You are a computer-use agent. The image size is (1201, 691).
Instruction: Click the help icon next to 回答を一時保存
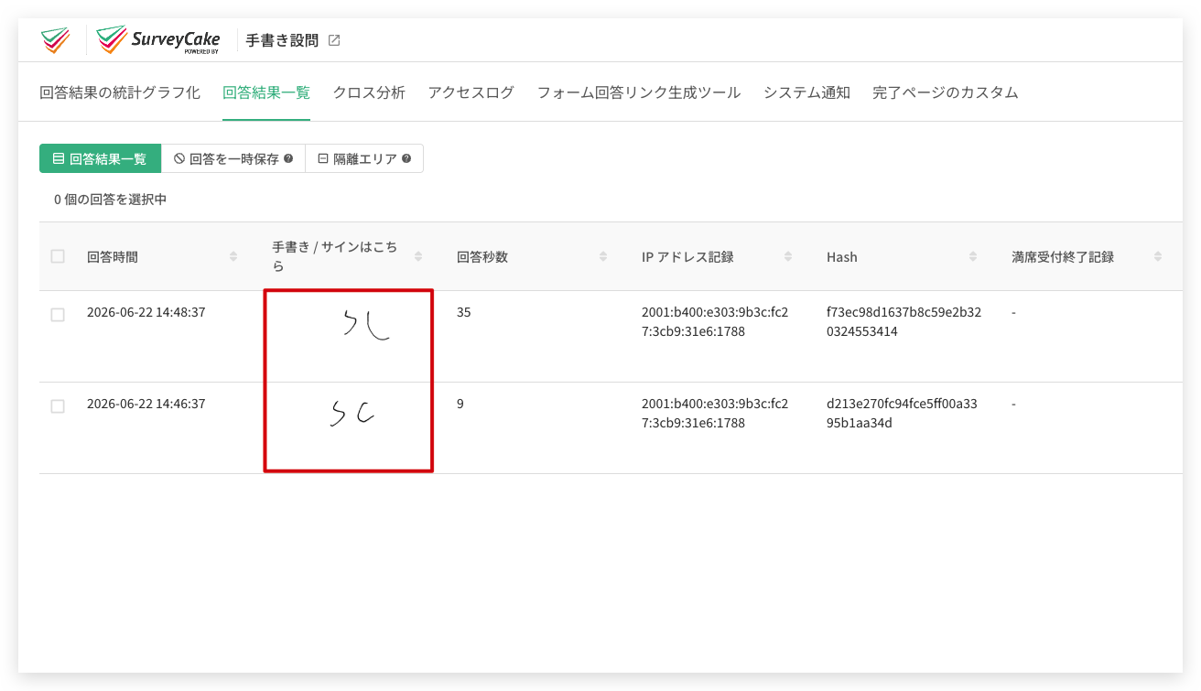coord(288,158)
